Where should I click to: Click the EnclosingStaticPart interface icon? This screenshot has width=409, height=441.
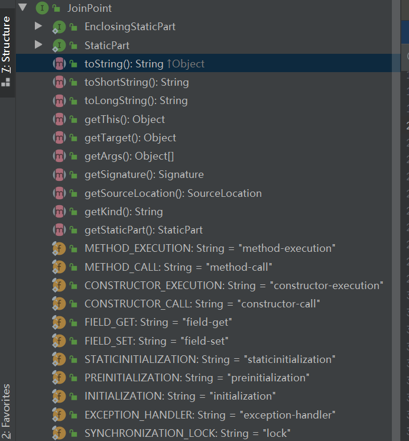pos(59,27)
